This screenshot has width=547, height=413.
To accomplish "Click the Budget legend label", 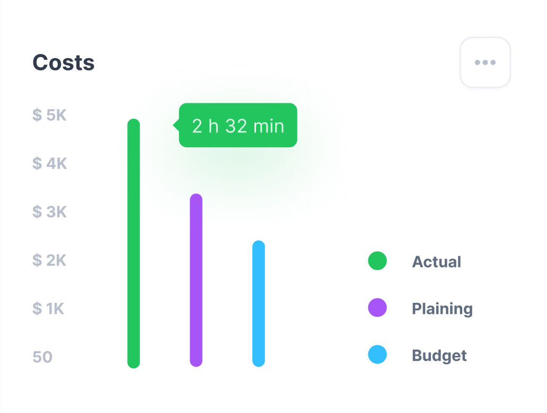I will 439,355.
